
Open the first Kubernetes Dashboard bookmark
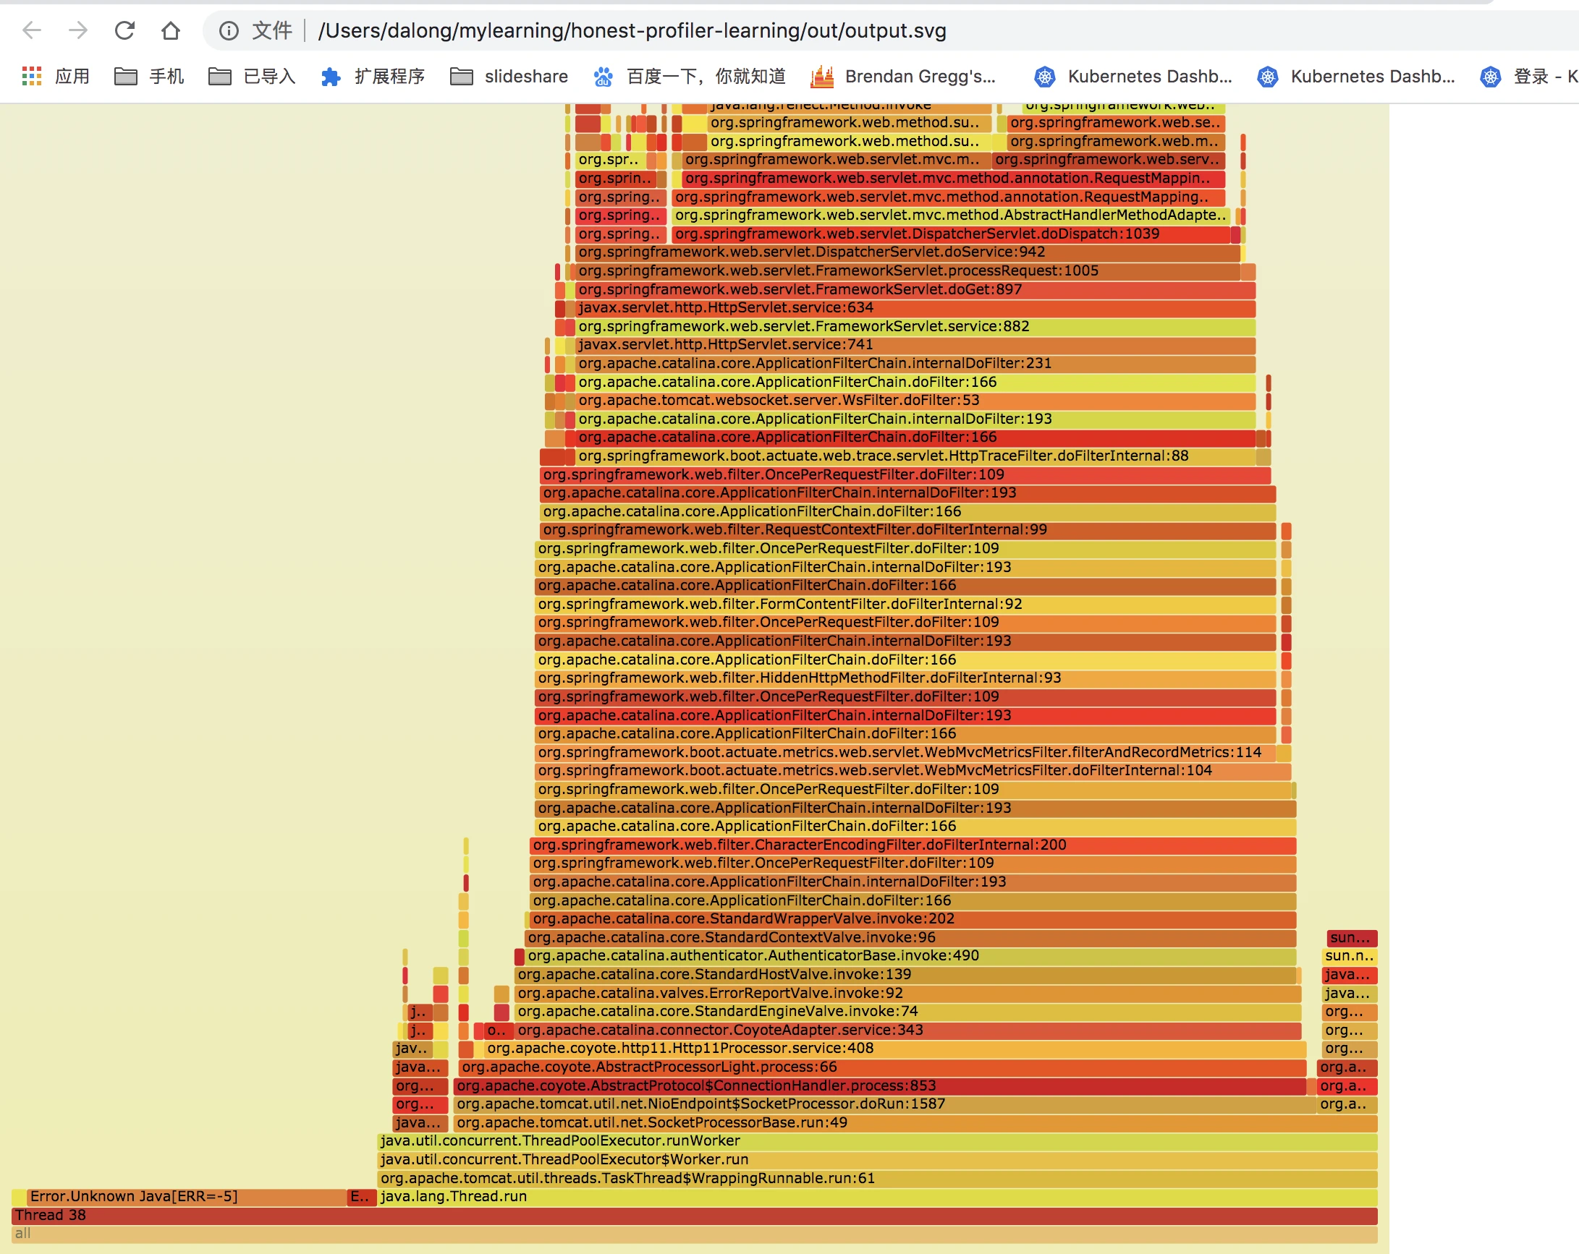pyautogui.click(x=1133, y=76)
